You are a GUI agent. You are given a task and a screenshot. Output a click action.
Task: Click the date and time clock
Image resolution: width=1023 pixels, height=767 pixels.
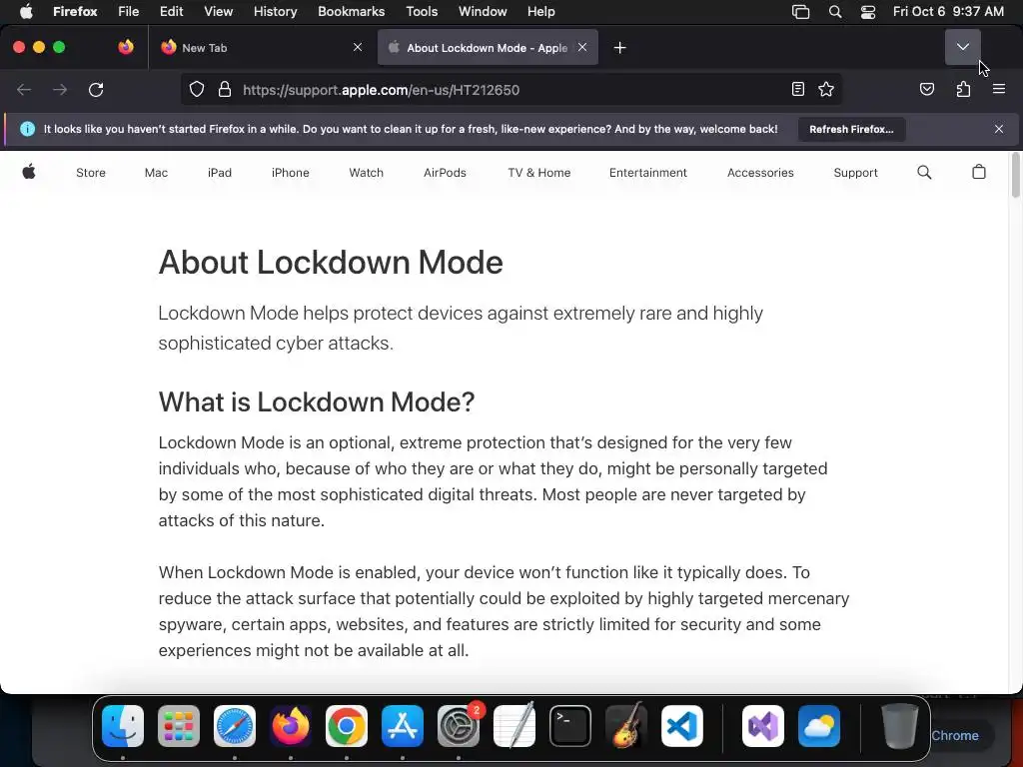(x=948, y=12)
